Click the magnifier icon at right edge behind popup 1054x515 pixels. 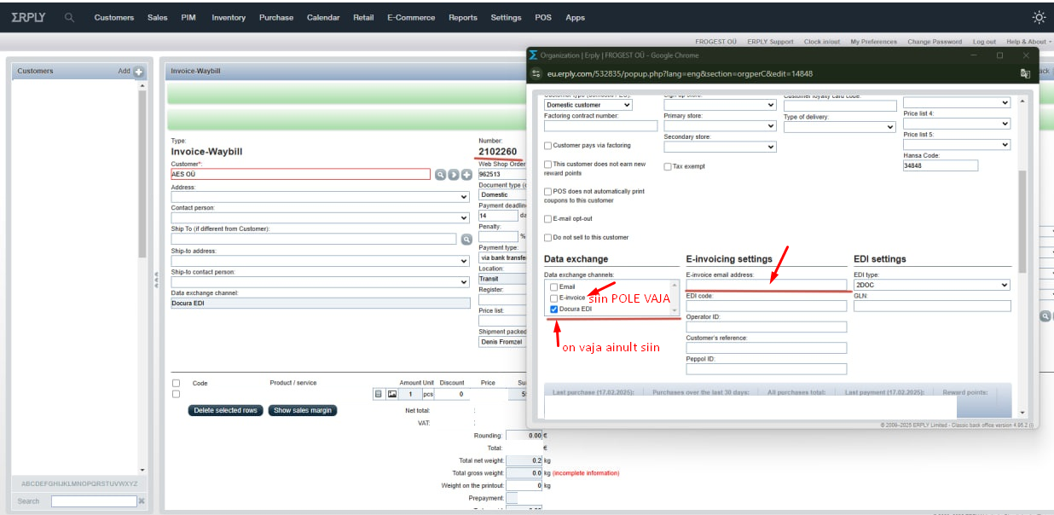(x=1045, y=315)
